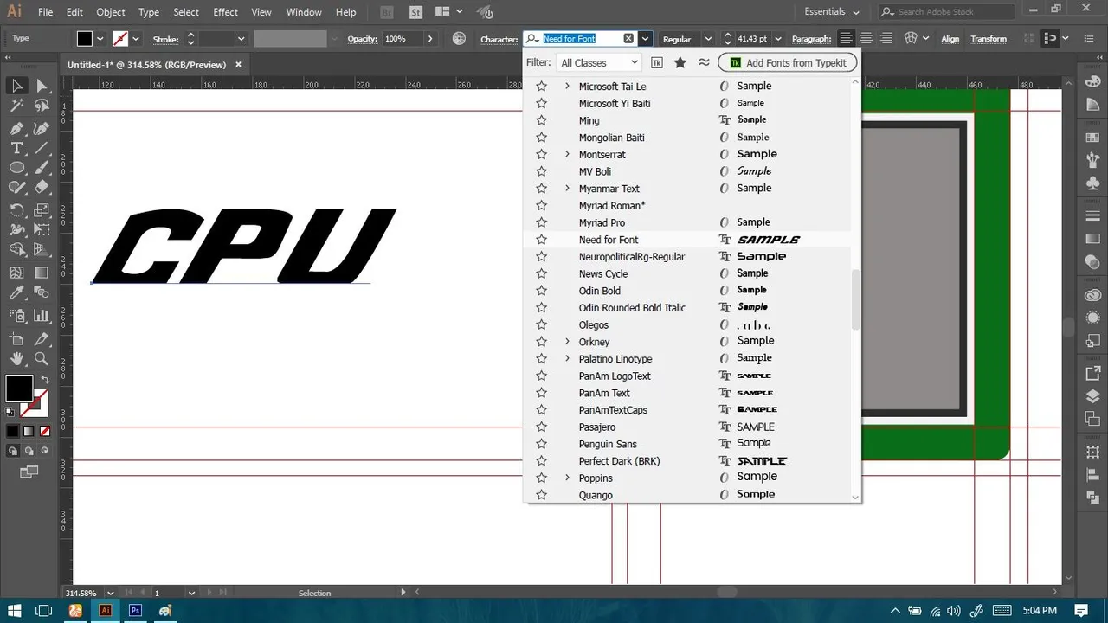Image resolution: width=1108 pixels, height=623 pixels.
Task: Favorite the Poppins font star
Action: tap(542, 478)
